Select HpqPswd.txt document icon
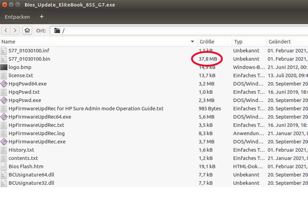This screenshot has height=202, width=308. [x=3, y=92]
